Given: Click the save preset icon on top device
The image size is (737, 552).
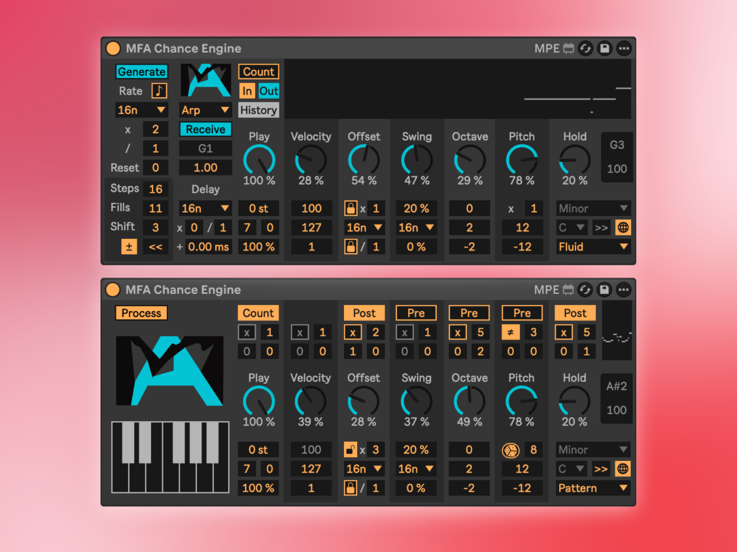Looking at the screenshot, I should pyautogui.click(x=604, y=49).
